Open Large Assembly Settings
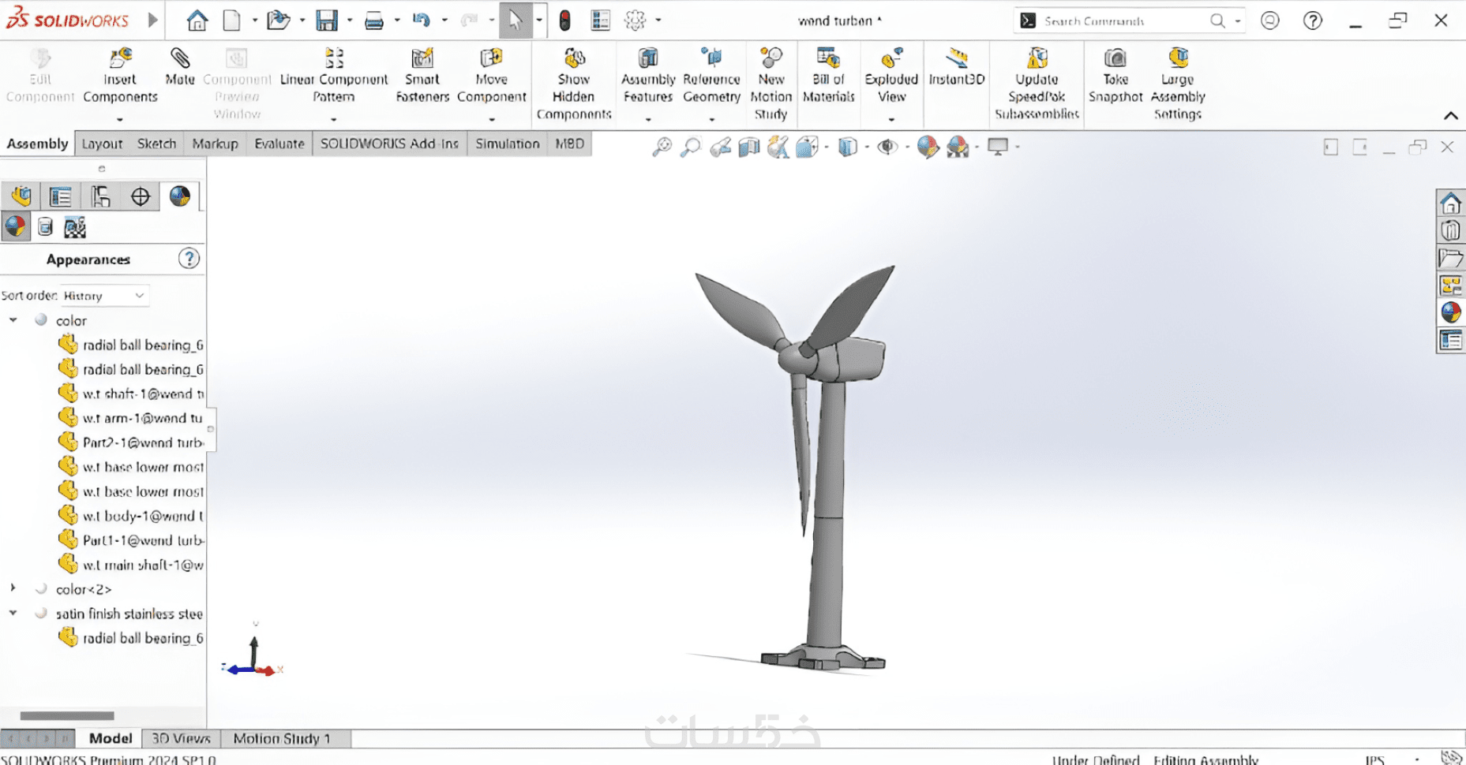The width and height of the screenshot is (1466, 765). coord(1178,85)
